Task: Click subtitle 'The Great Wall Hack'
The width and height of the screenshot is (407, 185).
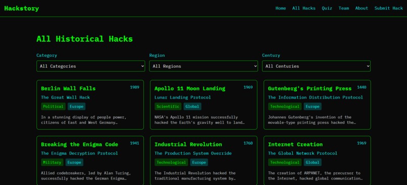Action: click(66, 98)
